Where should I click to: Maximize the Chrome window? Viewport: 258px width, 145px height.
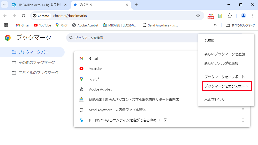241,5
